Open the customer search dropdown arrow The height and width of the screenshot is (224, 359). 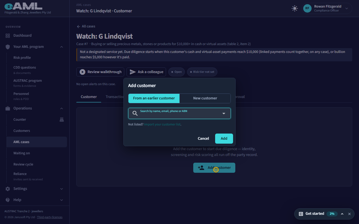click(224, 113)
